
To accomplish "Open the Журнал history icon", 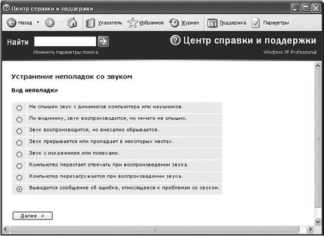I will [174, 23].
